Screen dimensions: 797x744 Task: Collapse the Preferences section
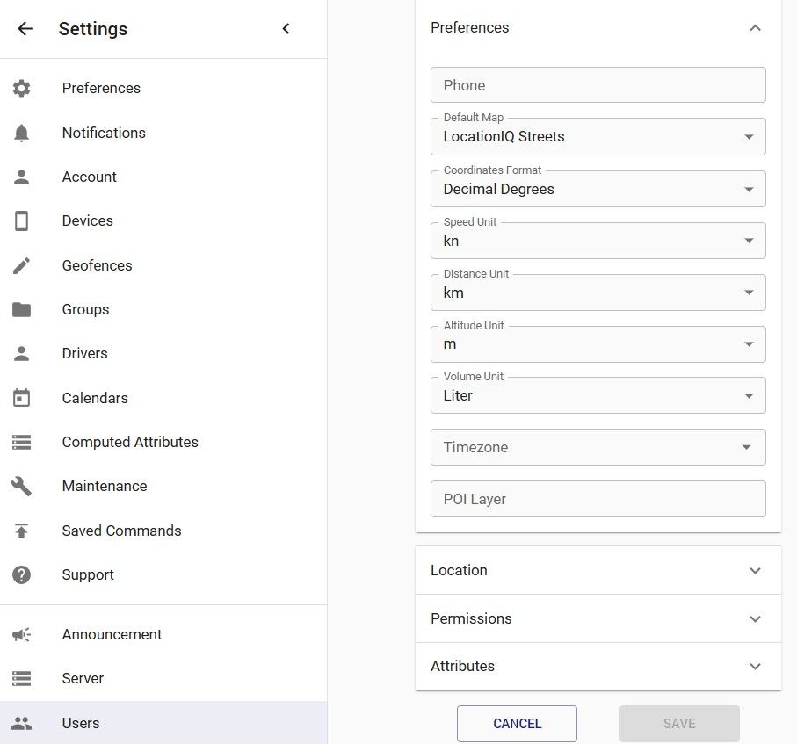click(x=755, y=28)
